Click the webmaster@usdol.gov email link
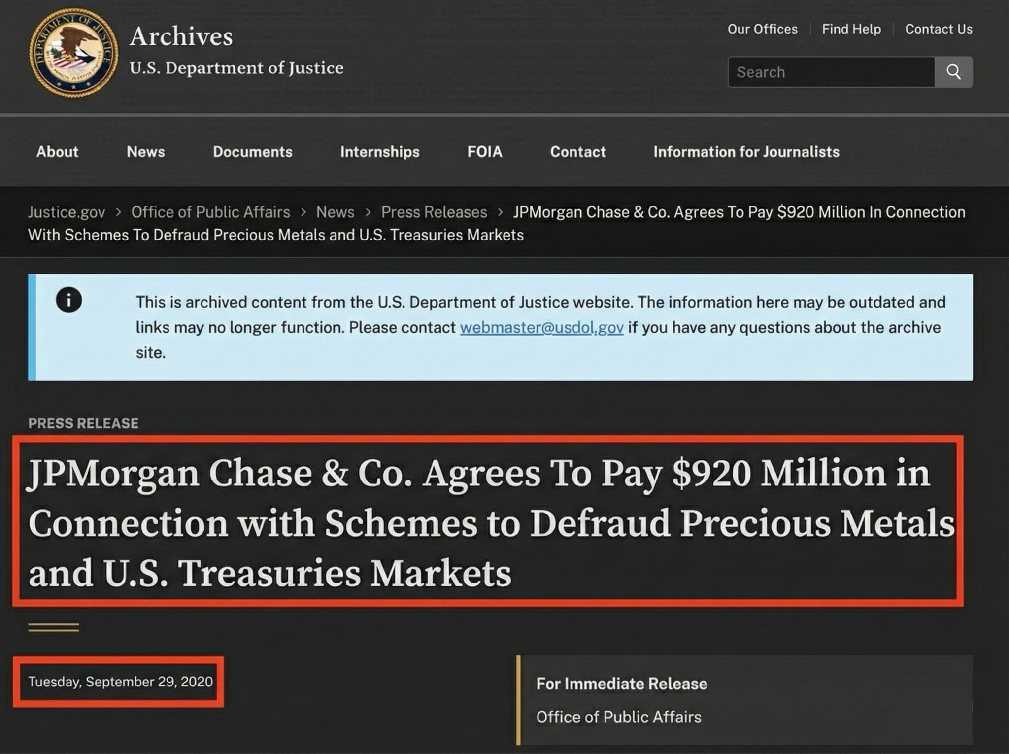Viewport: 1009px width, 754px height. (x=541, y=328)
